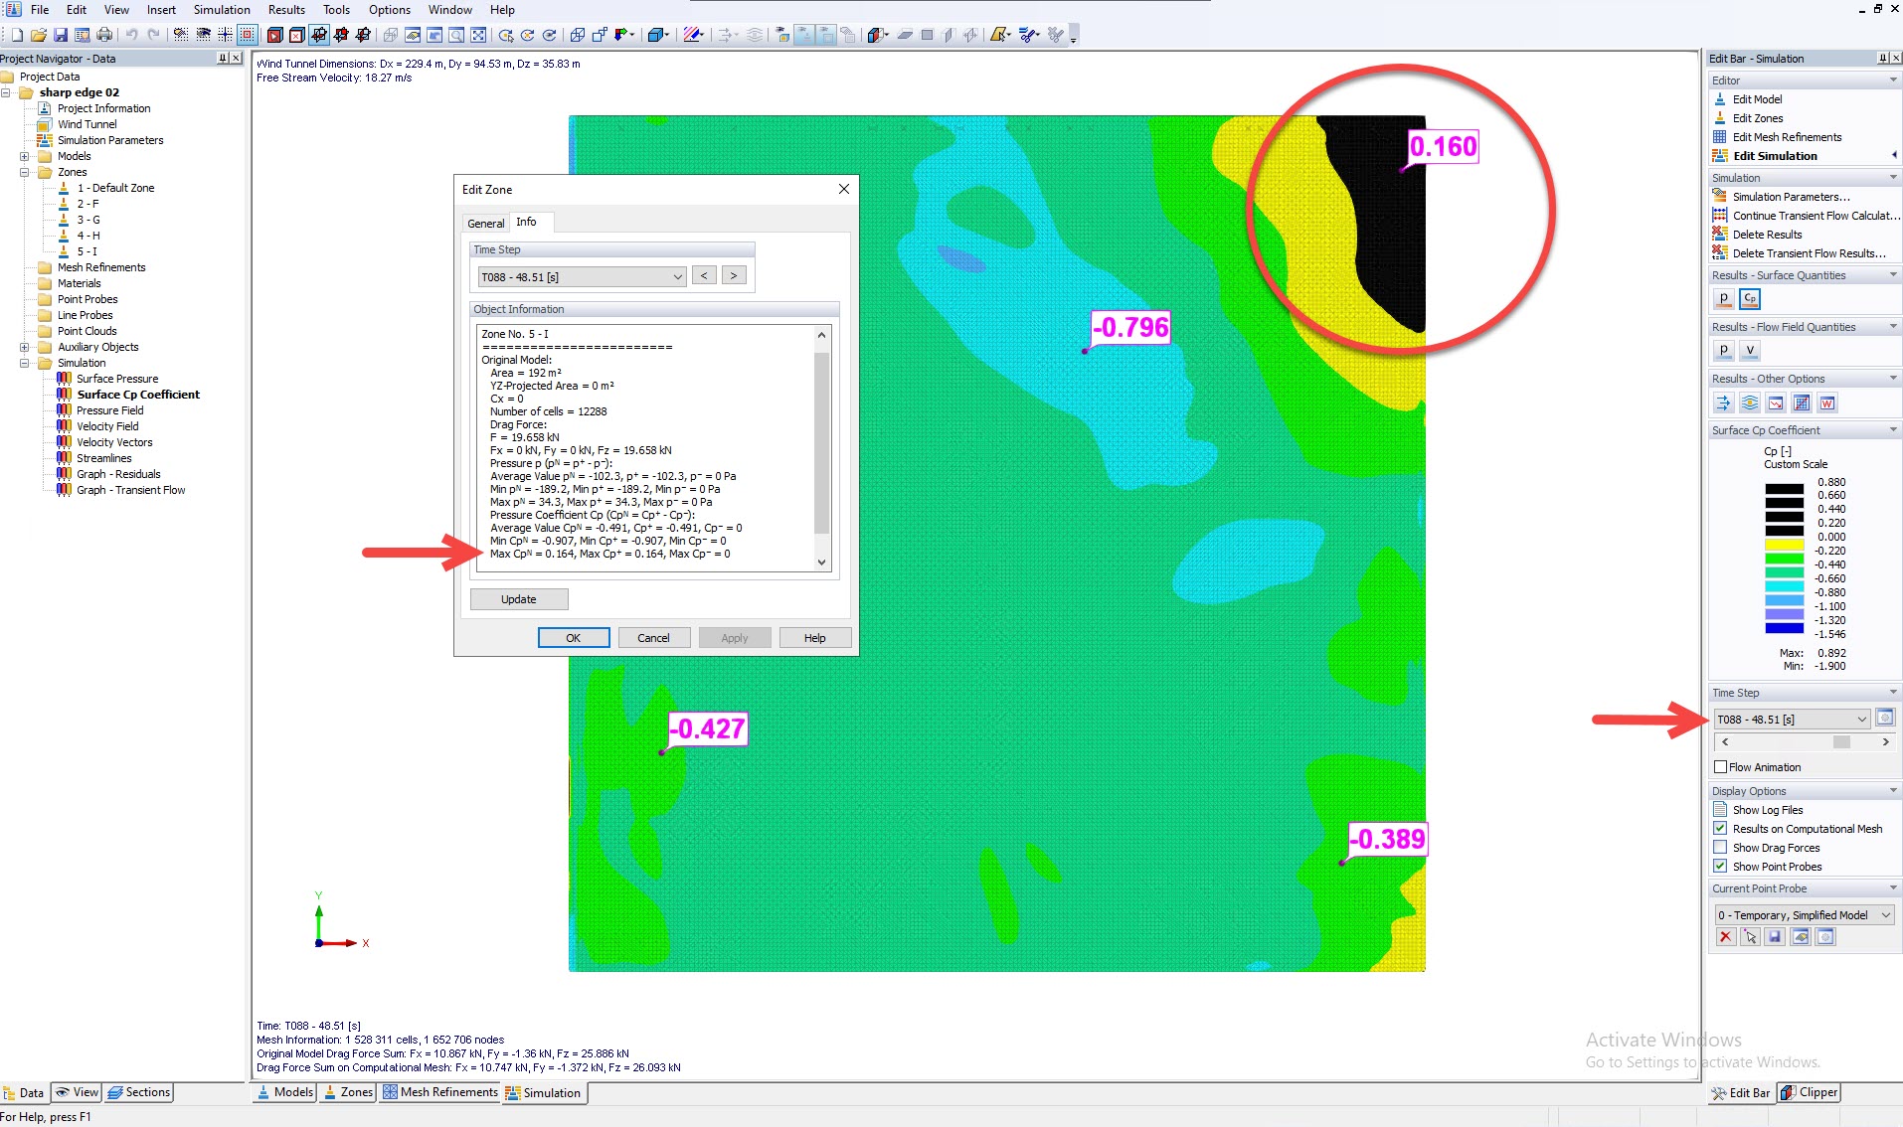Screen dimensions: 1903x1127
Task: Enable the Flow Animation checkbox
Action: coord(1720,767)
